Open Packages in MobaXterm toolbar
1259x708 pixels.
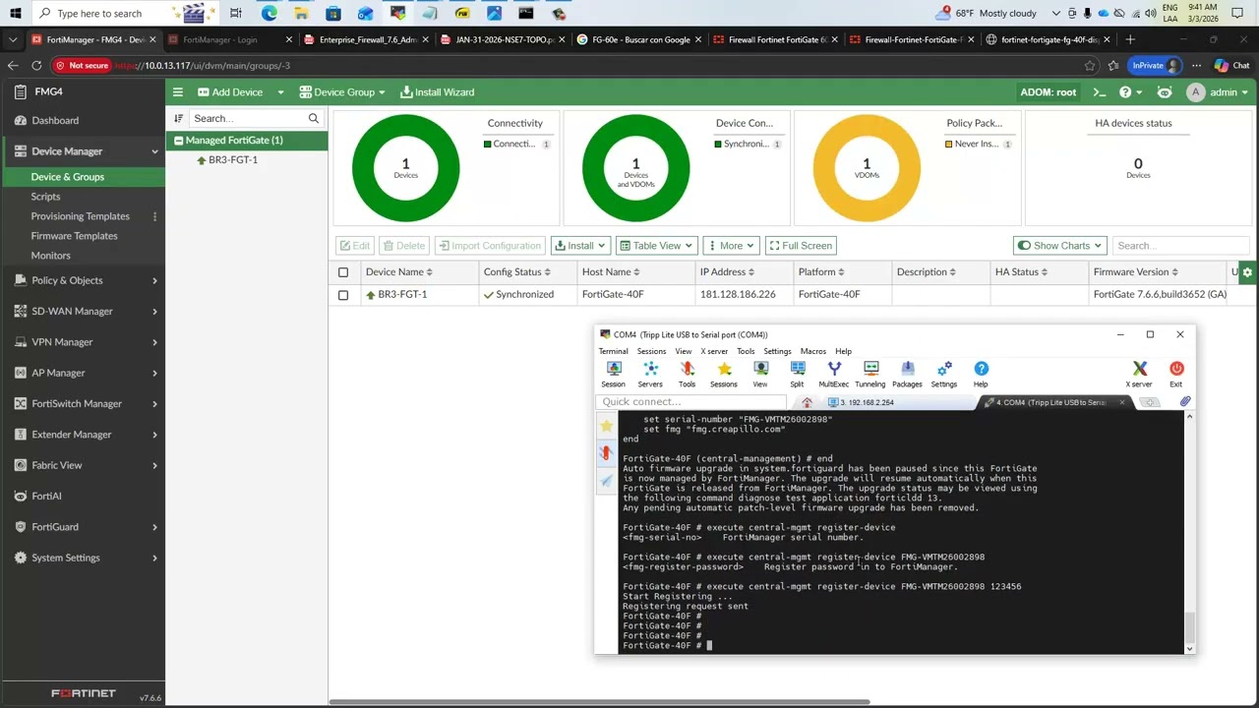(907, 374)
